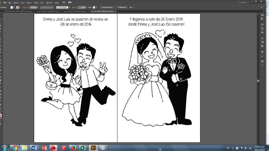269x151 pixels.
Task: Switch to the 66.67% zoom document tab
Action: click(75, 11)
